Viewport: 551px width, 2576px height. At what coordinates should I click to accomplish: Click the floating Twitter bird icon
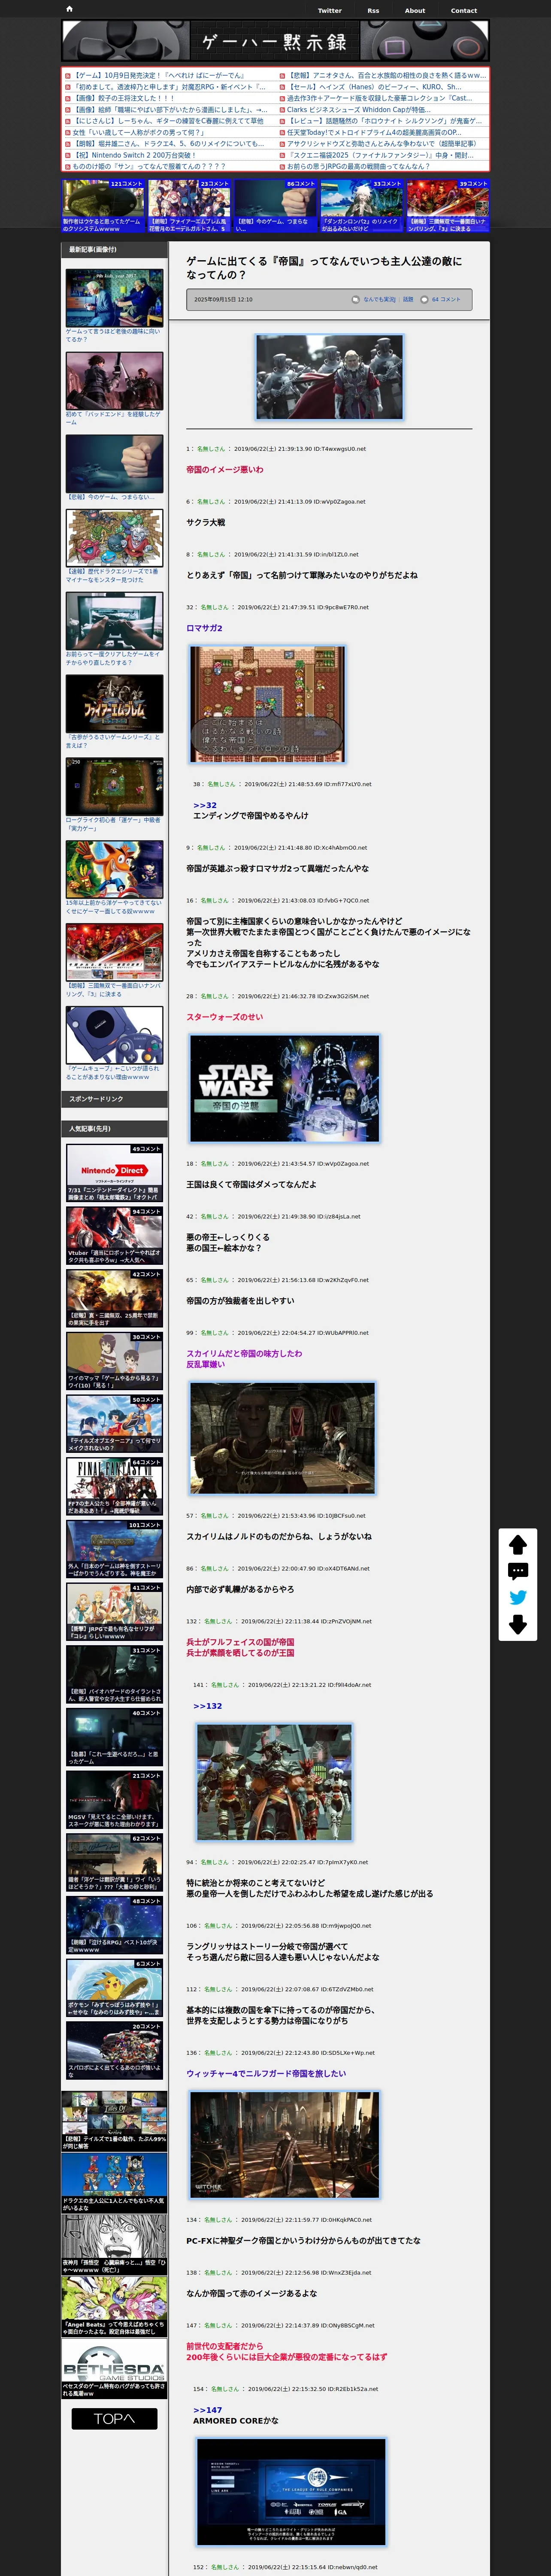coord(518,1597)
